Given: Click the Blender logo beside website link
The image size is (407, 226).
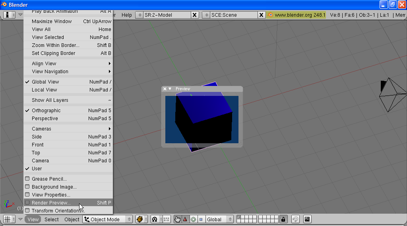Looking at the screenshot, I should click(x=270, y=15).
